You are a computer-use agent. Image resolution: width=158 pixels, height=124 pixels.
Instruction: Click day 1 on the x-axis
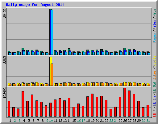click(x=10, y=121)
